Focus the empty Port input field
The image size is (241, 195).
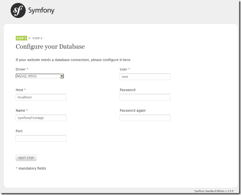click(41, 138)
